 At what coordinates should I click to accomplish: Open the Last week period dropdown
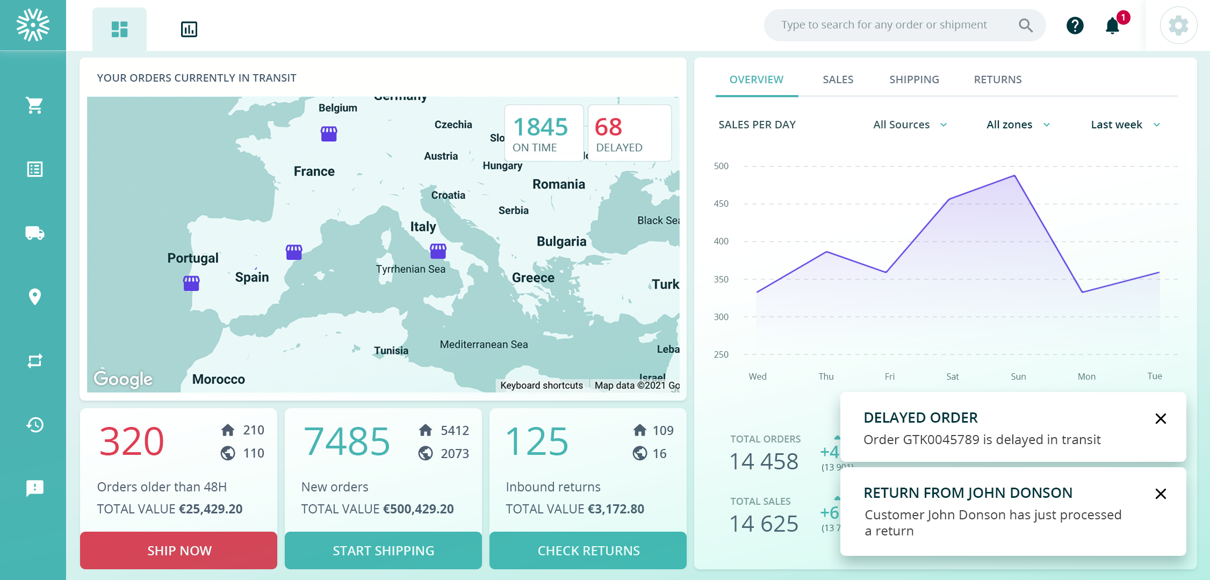point(1125,125)
